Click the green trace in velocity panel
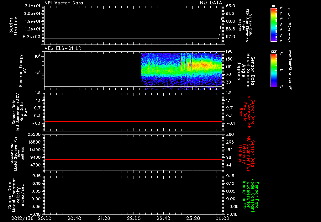 [133, 199]
